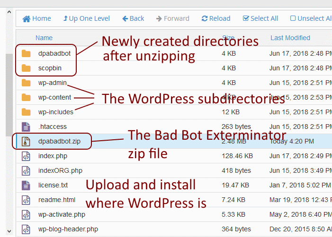
Task: Reload the file listing
Action: 216,18
